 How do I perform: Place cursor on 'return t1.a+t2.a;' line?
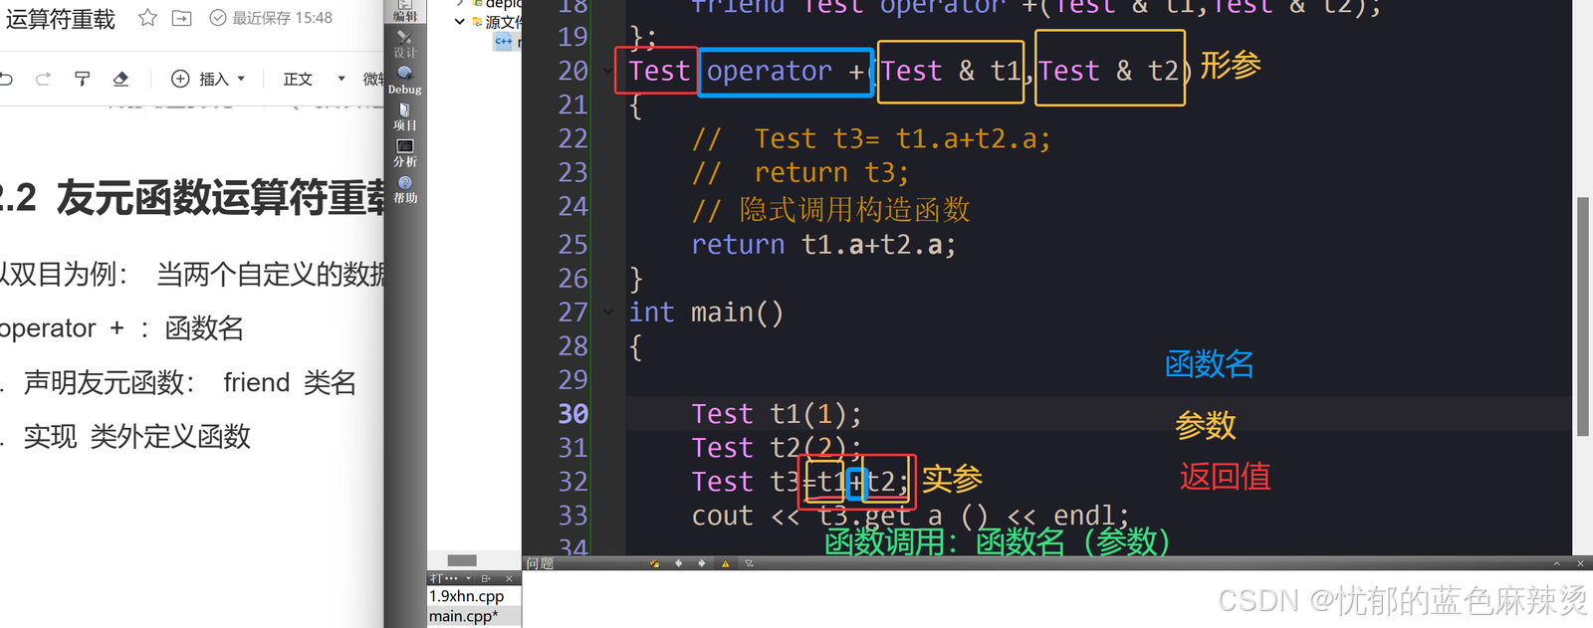pos(823,245)
